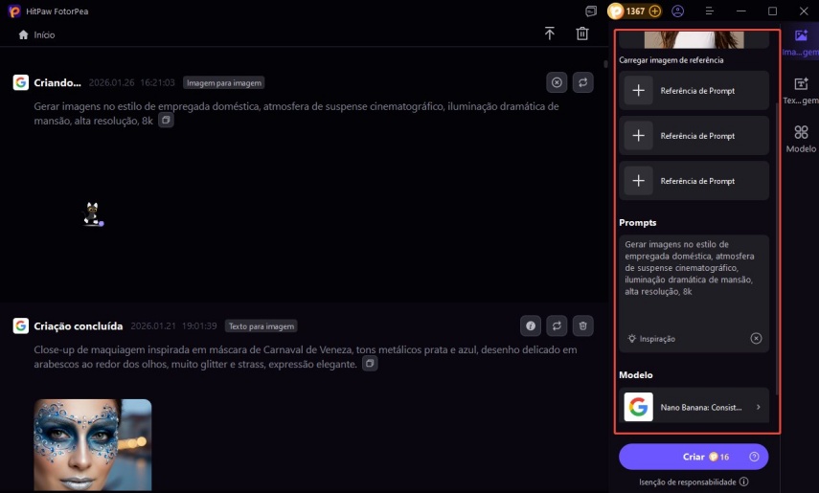Switch to Imagem para imagem sidebar tab
This screenshot has height=493, width=819.
click(801, 42)
